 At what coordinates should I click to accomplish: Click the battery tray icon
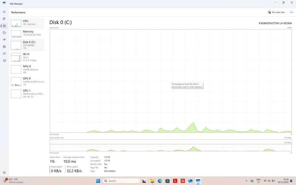point(273,181)
